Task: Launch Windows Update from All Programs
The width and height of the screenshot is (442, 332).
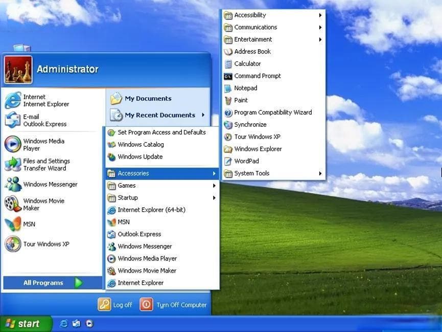Action: coord(162,157)
